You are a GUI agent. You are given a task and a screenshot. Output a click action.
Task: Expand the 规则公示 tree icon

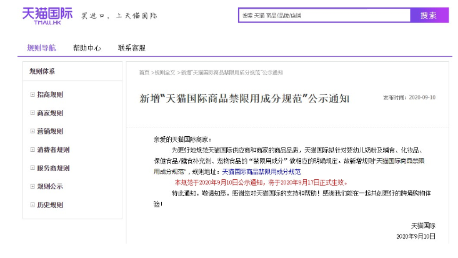tap(32, 186)
